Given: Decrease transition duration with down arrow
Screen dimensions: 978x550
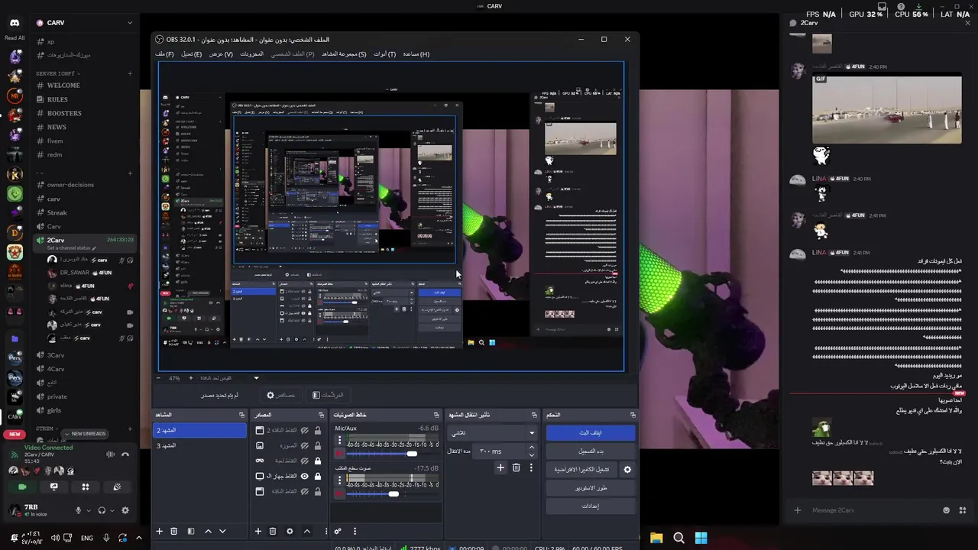Looking at the screenshot, I should pos(531,455).
